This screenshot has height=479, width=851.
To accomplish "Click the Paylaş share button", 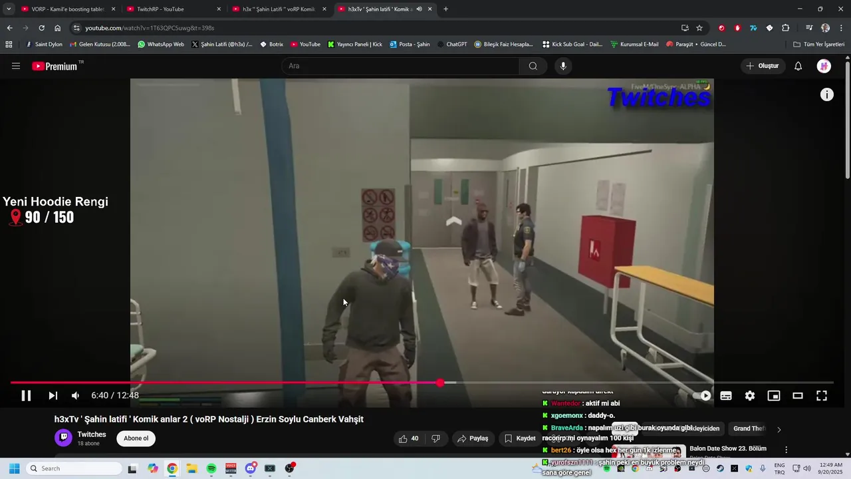I will tap(473, 438).
